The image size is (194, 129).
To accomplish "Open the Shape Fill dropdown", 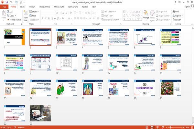I will 161,12.
